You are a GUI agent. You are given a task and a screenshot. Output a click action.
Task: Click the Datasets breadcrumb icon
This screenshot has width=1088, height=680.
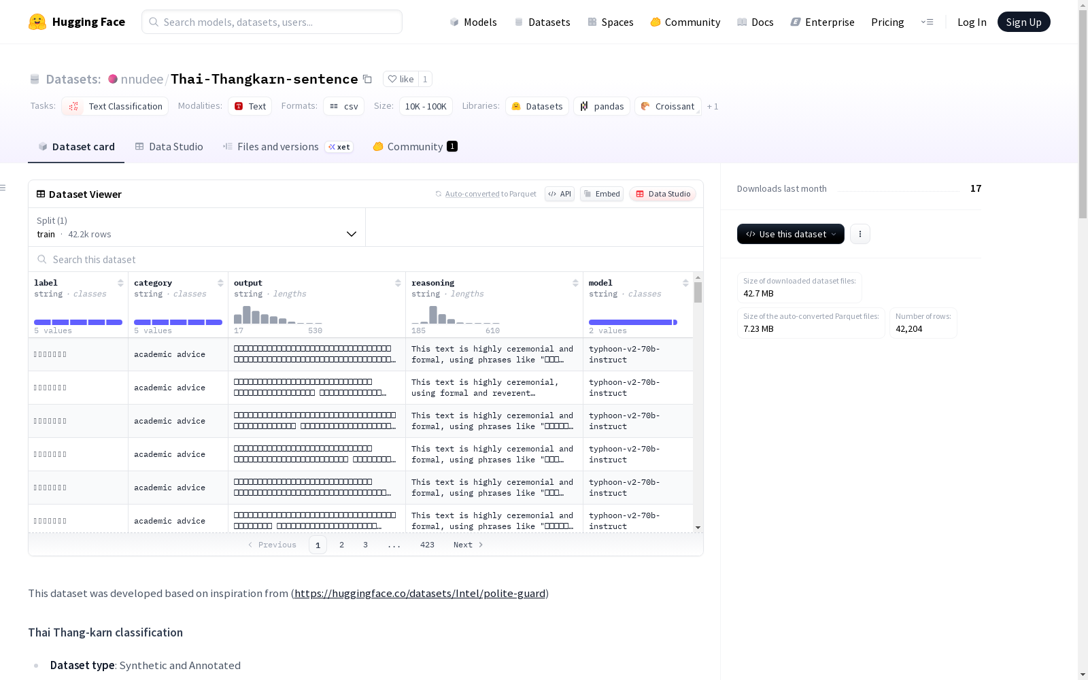click(35, 79)
